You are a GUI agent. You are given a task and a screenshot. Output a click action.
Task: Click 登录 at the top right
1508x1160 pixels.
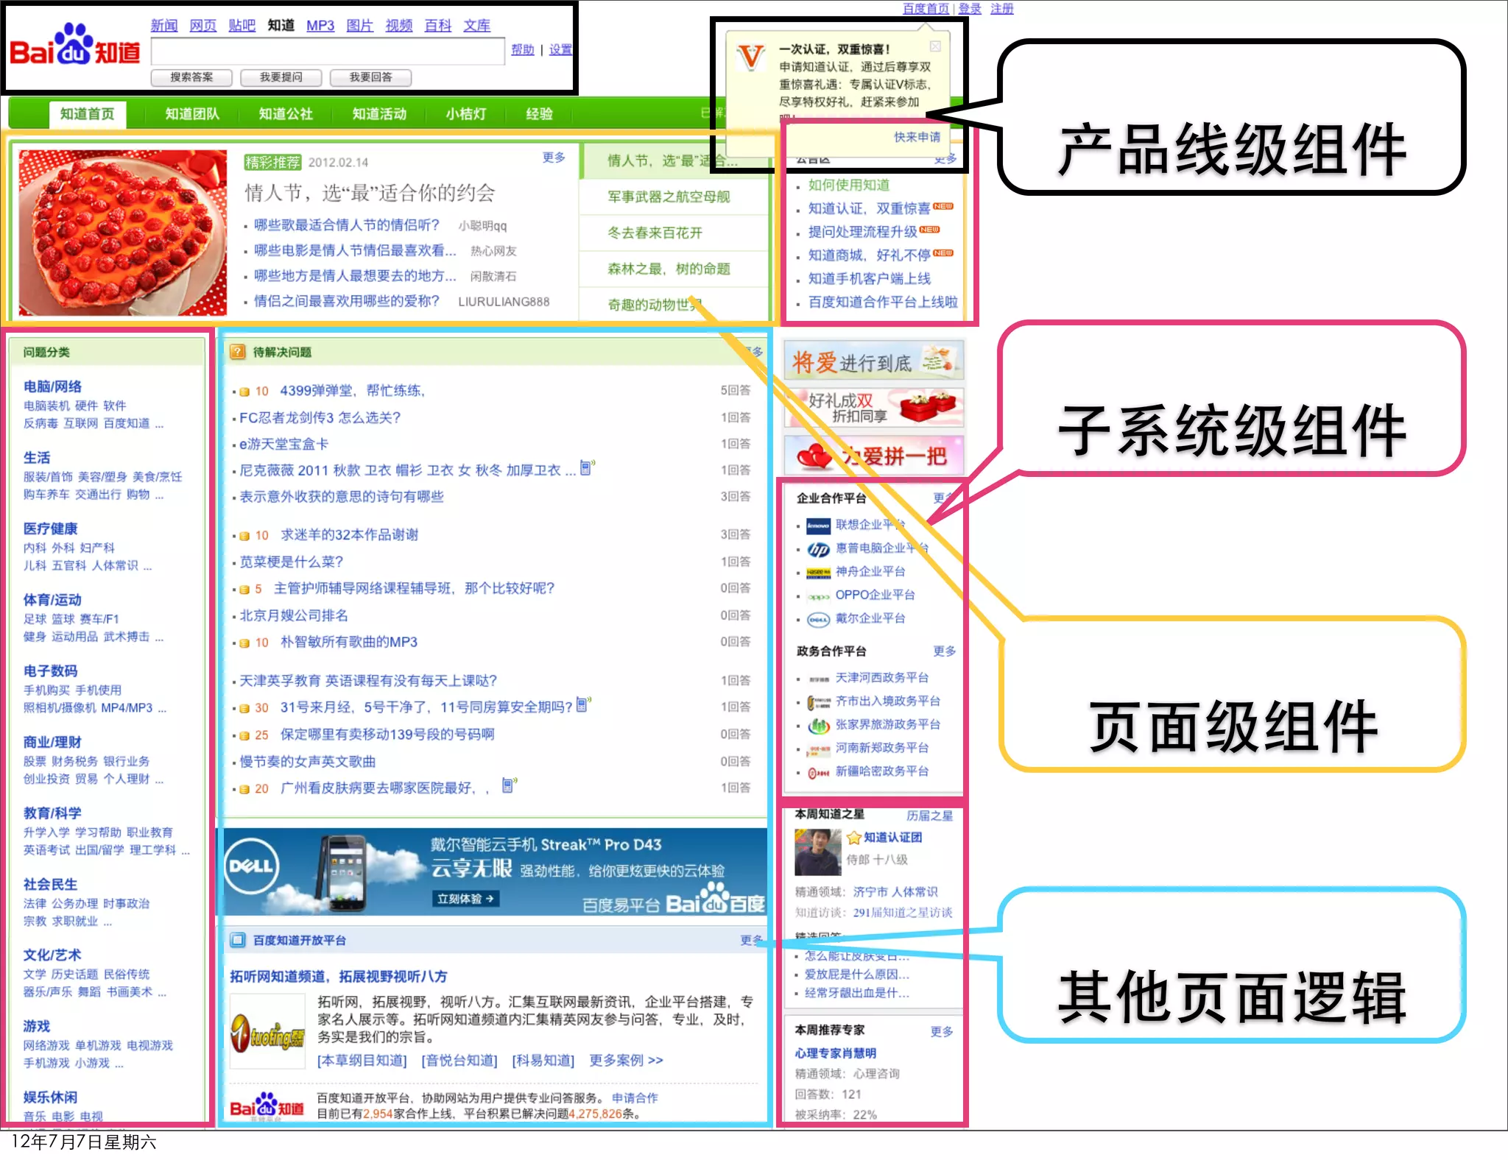[x=970, y=8]
